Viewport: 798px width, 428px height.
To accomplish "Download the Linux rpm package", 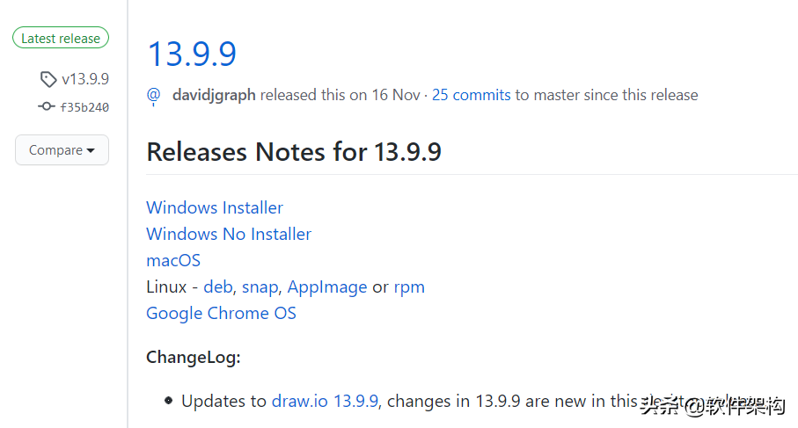I will coord(409,287).
